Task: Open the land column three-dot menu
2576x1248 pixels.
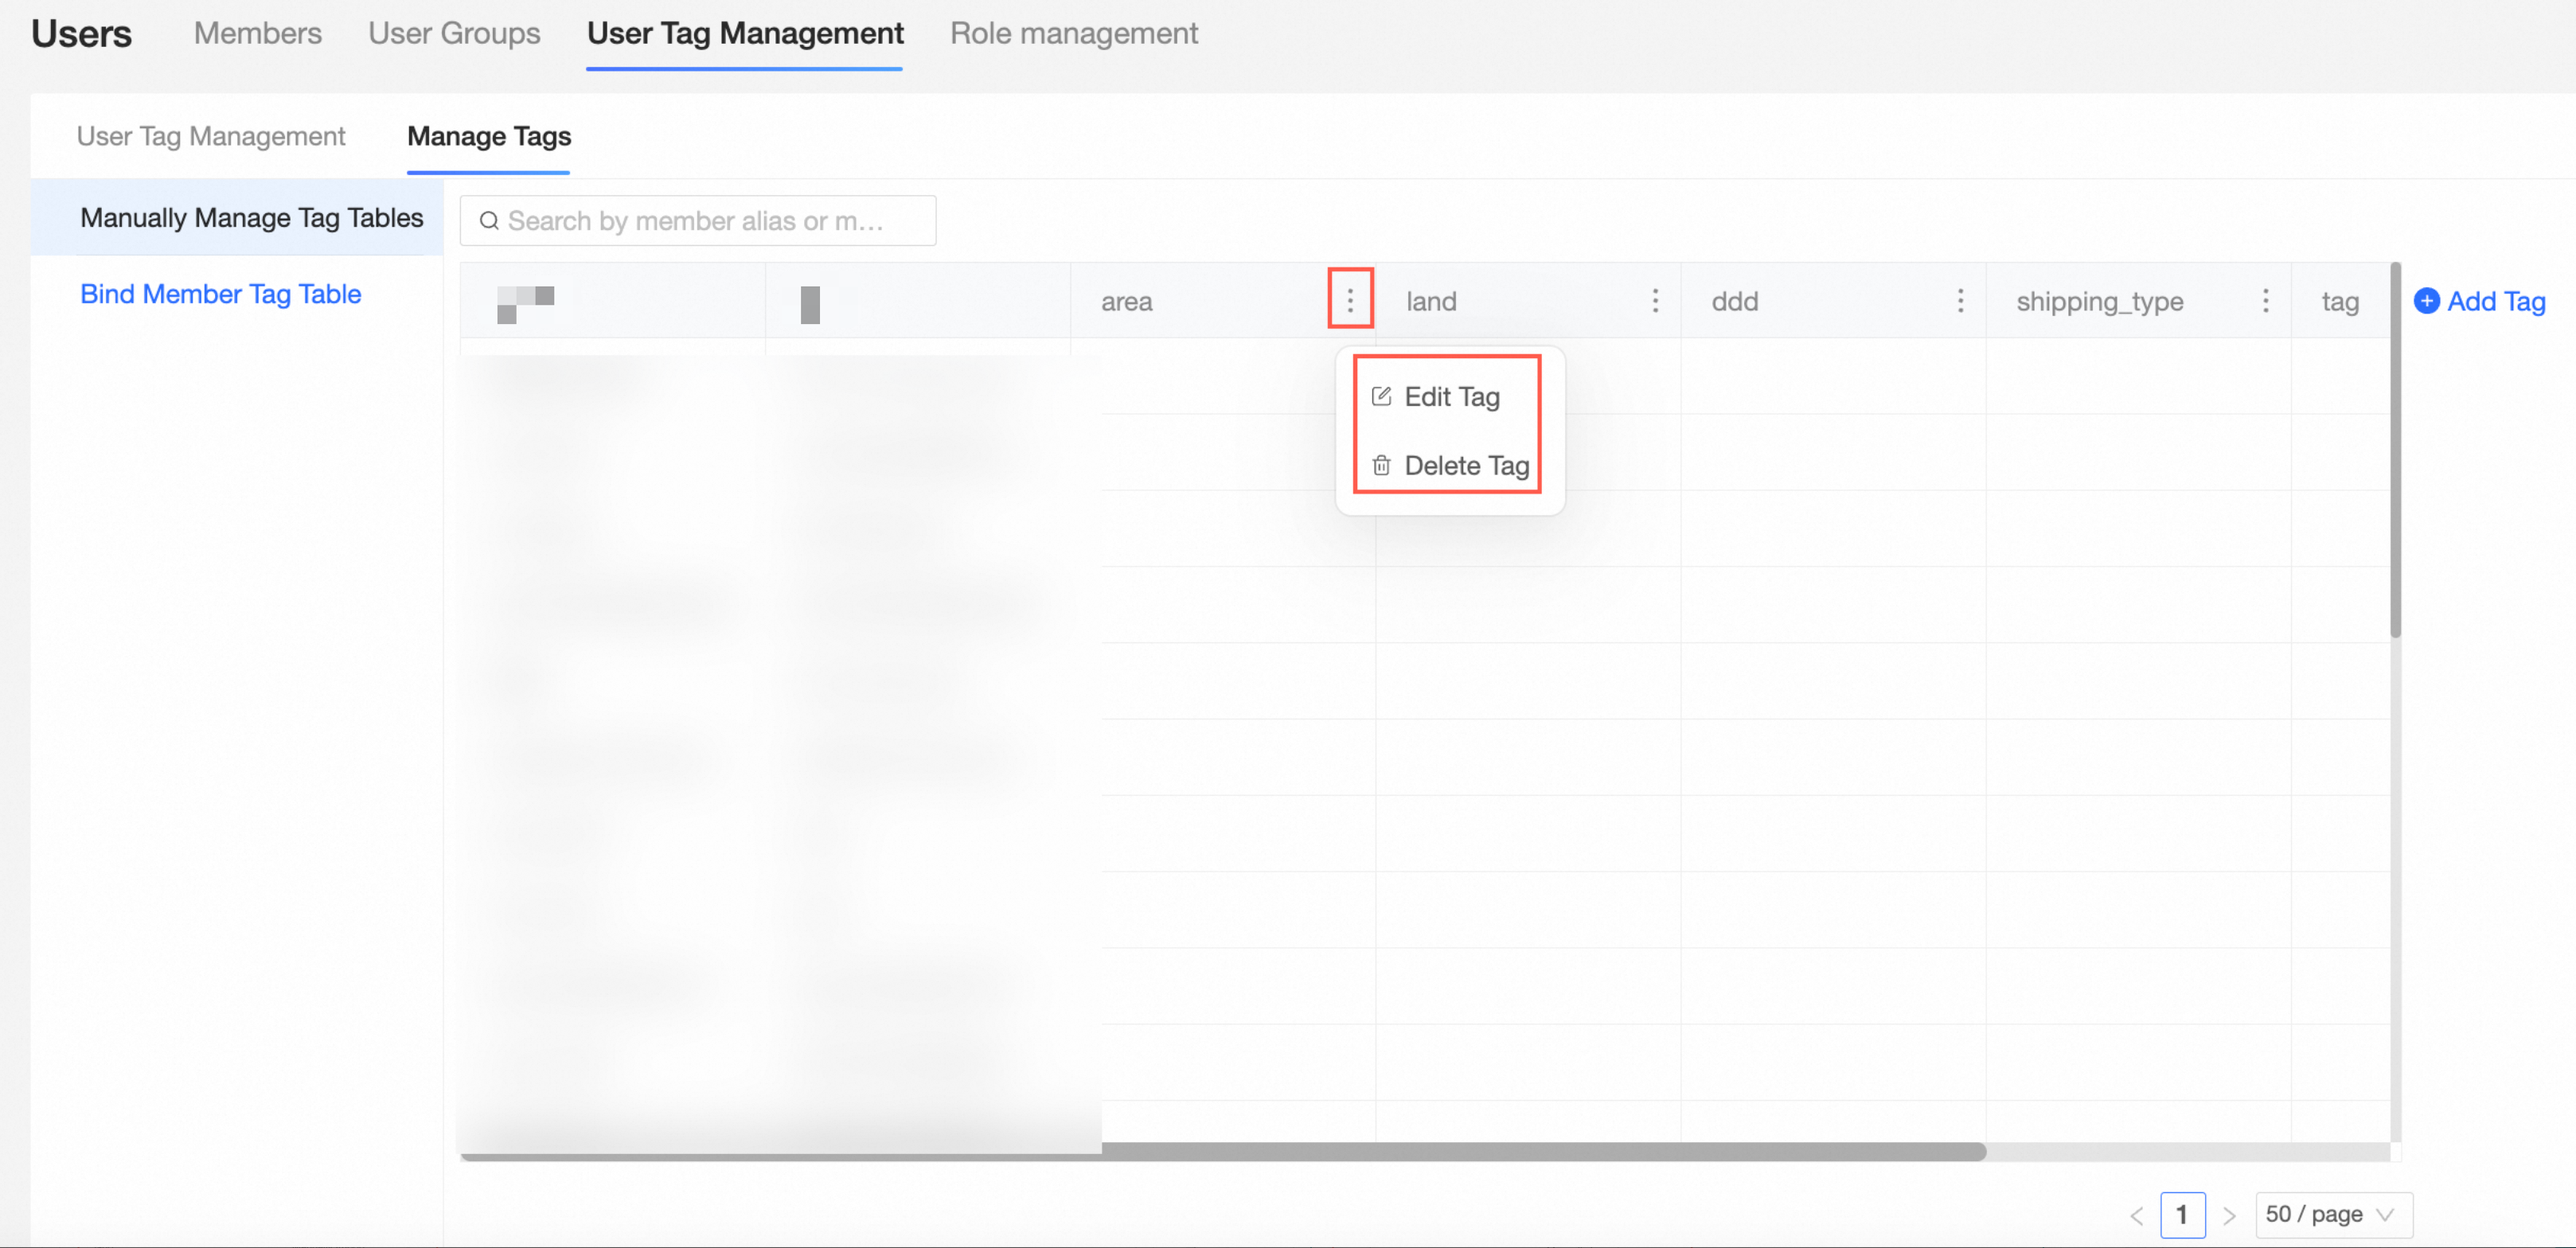Action: 1655,301
